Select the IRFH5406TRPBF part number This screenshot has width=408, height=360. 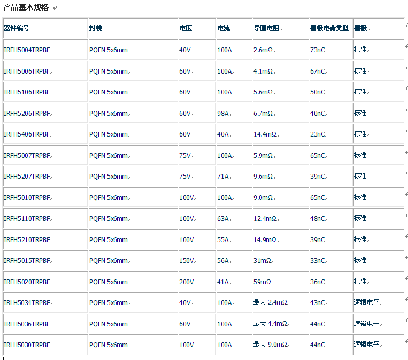click(27, 134)
